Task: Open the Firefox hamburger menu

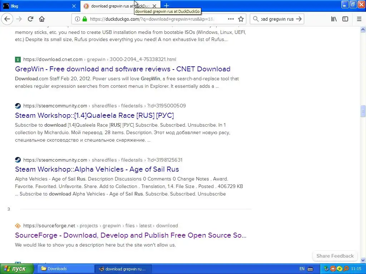Action: click(359, 19)
